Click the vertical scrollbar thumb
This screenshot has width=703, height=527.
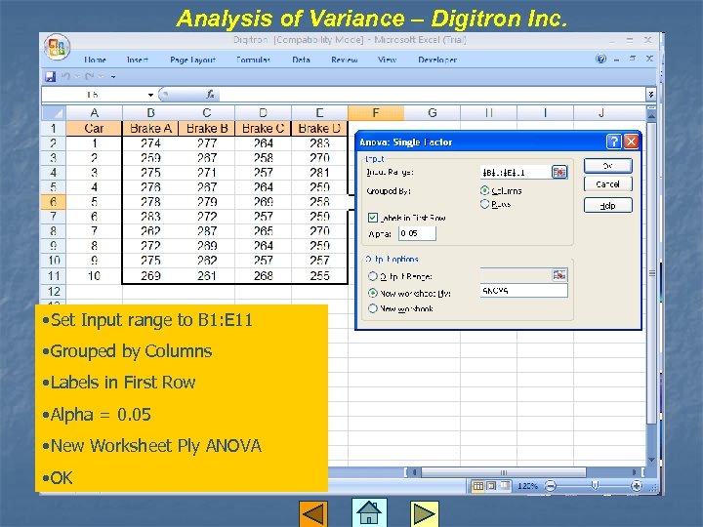pyautogui.click(x=651, y=273)
